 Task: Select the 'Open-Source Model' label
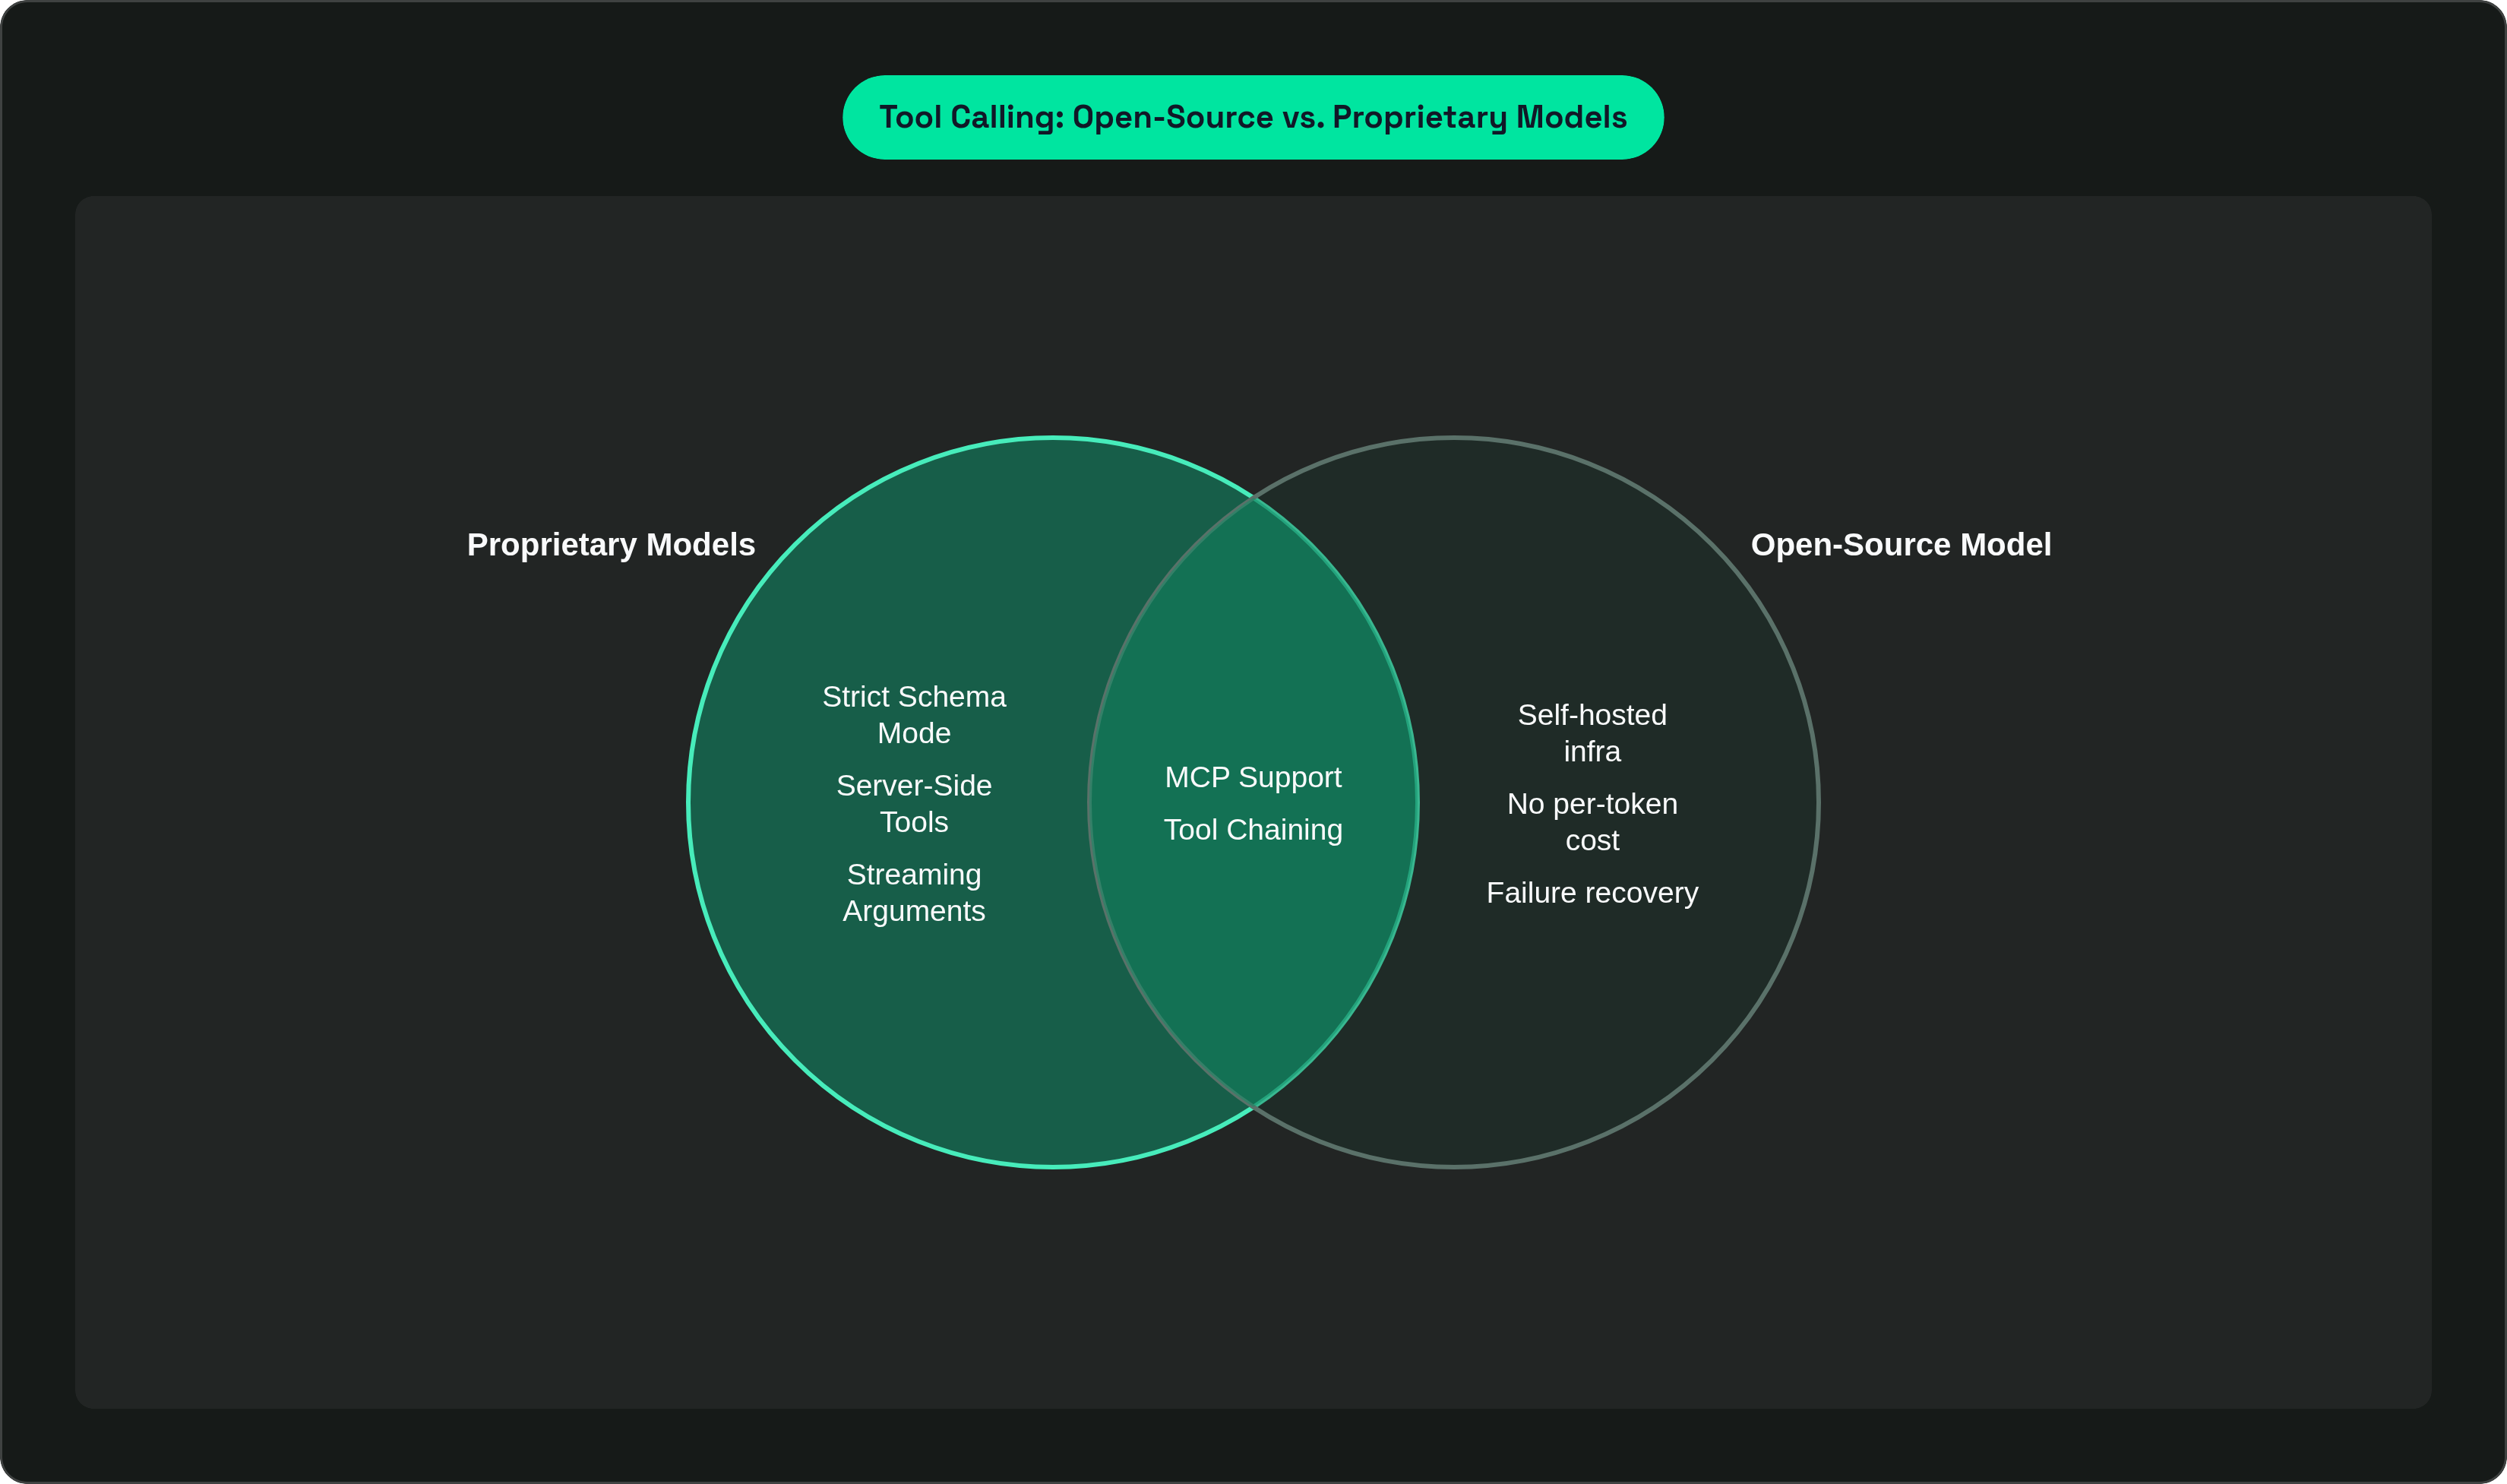1900,544
